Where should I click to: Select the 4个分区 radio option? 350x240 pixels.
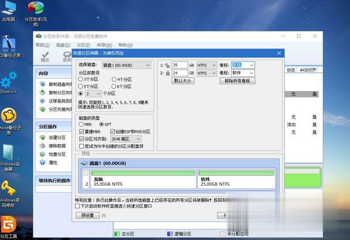tap(114, 79)
